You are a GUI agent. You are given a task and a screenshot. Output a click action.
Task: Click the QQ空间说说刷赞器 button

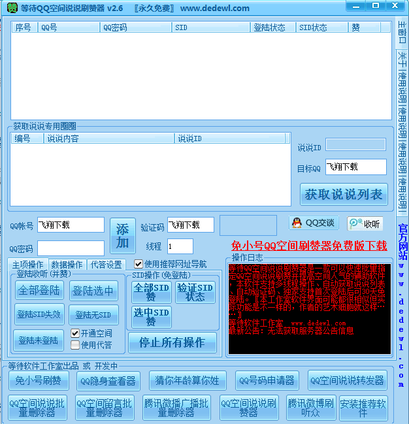tap(249, 408)
